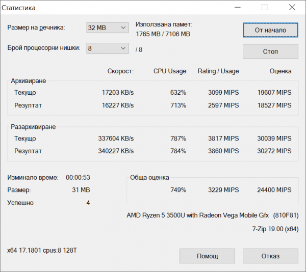Click the compression CPU usage "632%"
Viewport: 306px width, 272px height.
pos(178,92)
